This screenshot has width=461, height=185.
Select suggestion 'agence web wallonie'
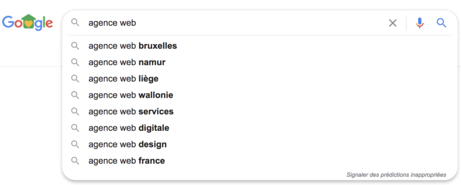[260, 95]
